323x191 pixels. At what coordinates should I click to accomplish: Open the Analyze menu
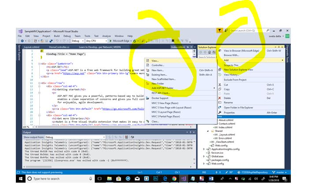coord(107,36)
